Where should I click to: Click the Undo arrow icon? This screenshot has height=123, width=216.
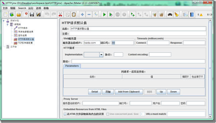coord(47,14)
